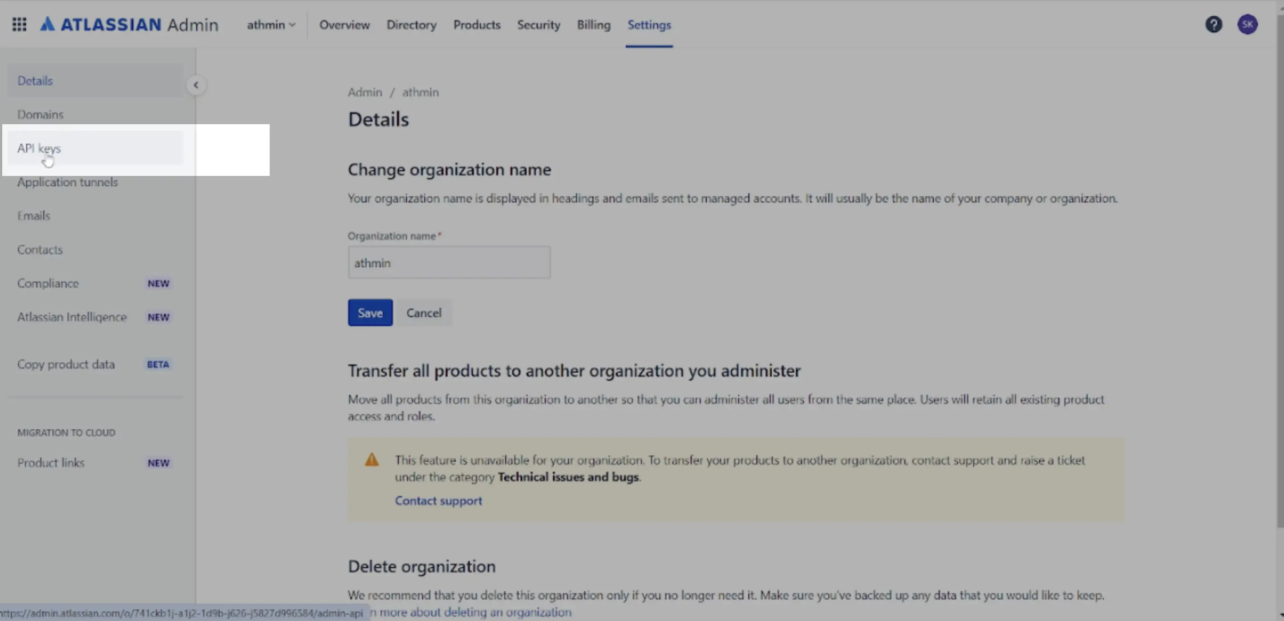Select Details in the sidebar
Screen dimensions: 1284x621
95,81
